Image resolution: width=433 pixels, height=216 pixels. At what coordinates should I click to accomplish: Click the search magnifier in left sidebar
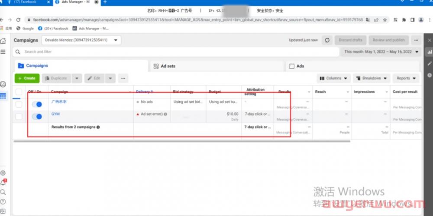click(3, 192)
